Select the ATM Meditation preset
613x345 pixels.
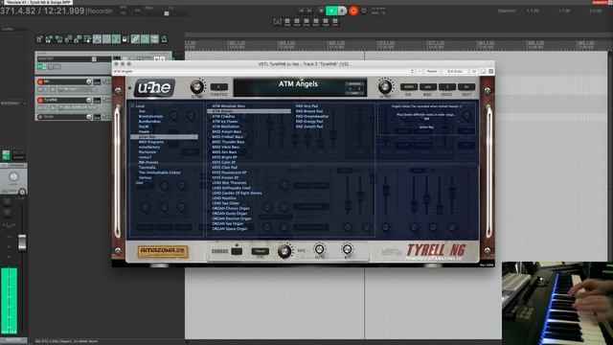[226, 126]
